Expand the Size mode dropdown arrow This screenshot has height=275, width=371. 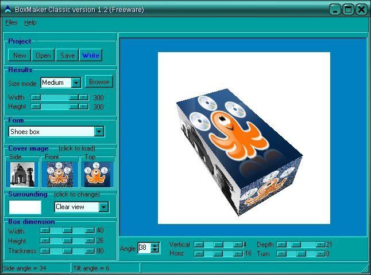click(76, 83)
